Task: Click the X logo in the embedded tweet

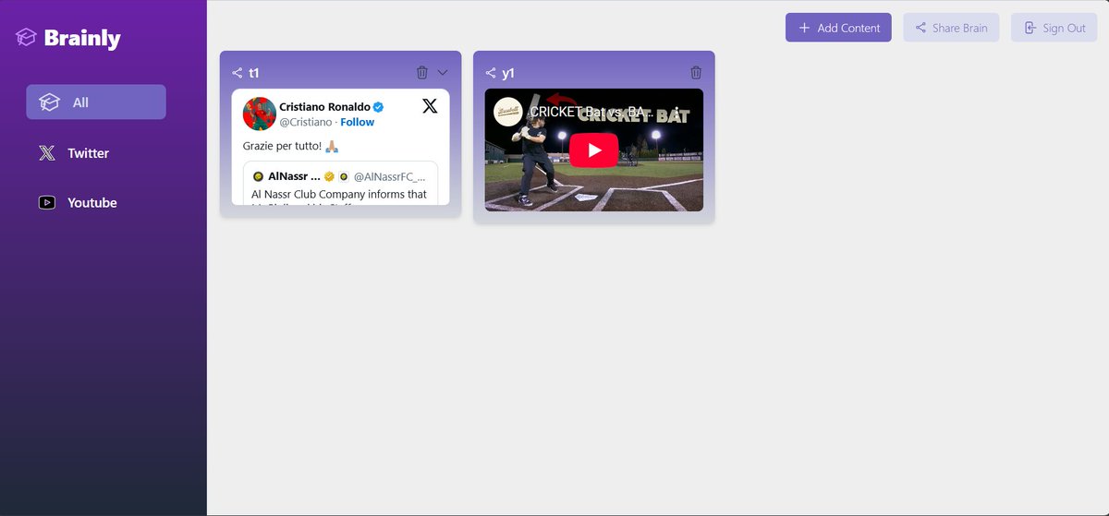Action: (430, 106)
